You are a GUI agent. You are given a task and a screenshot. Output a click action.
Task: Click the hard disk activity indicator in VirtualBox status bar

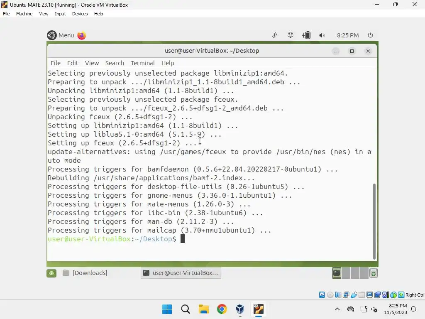coord(322,295)
